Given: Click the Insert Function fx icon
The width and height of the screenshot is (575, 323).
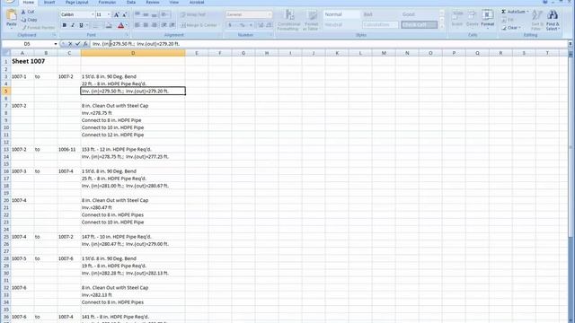Looking at the screenshot, I should (85, 44).
